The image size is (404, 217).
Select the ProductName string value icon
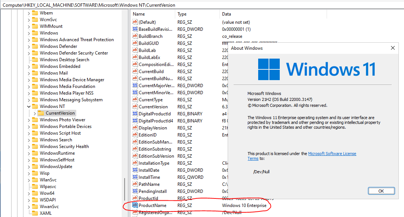tap(135, 205)
